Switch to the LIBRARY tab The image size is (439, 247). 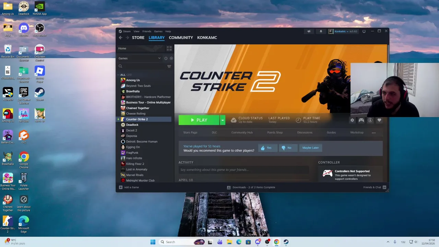coord(156,38)
